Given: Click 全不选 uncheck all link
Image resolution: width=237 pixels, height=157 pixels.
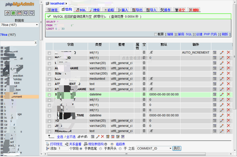Looking at the screenshot, I should tap(71, 137).
